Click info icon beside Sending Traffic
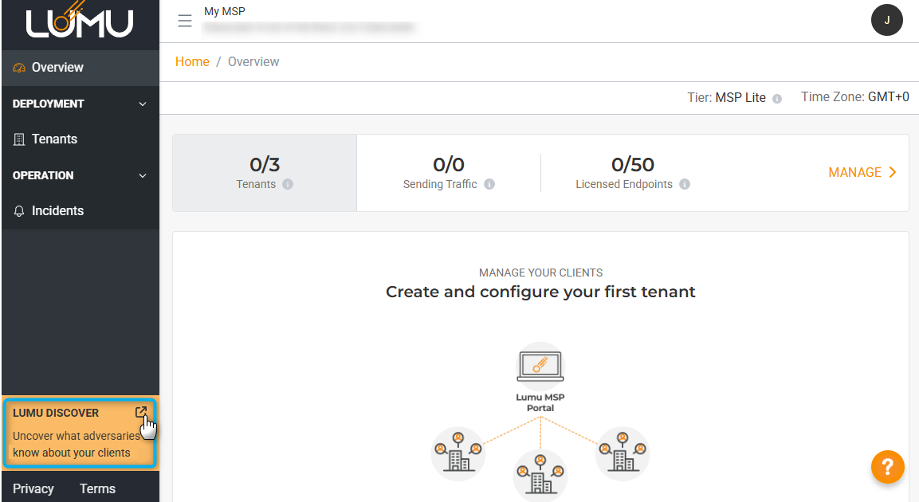Viewport: 919px width, 502px height. click(x=489, y=184)
